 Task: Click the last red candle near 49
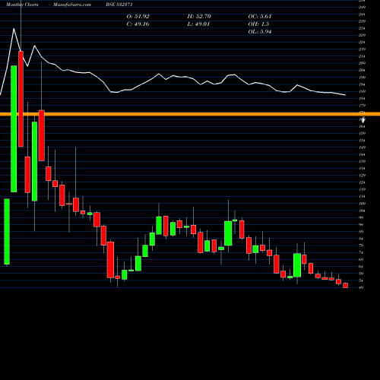[345, 285]
